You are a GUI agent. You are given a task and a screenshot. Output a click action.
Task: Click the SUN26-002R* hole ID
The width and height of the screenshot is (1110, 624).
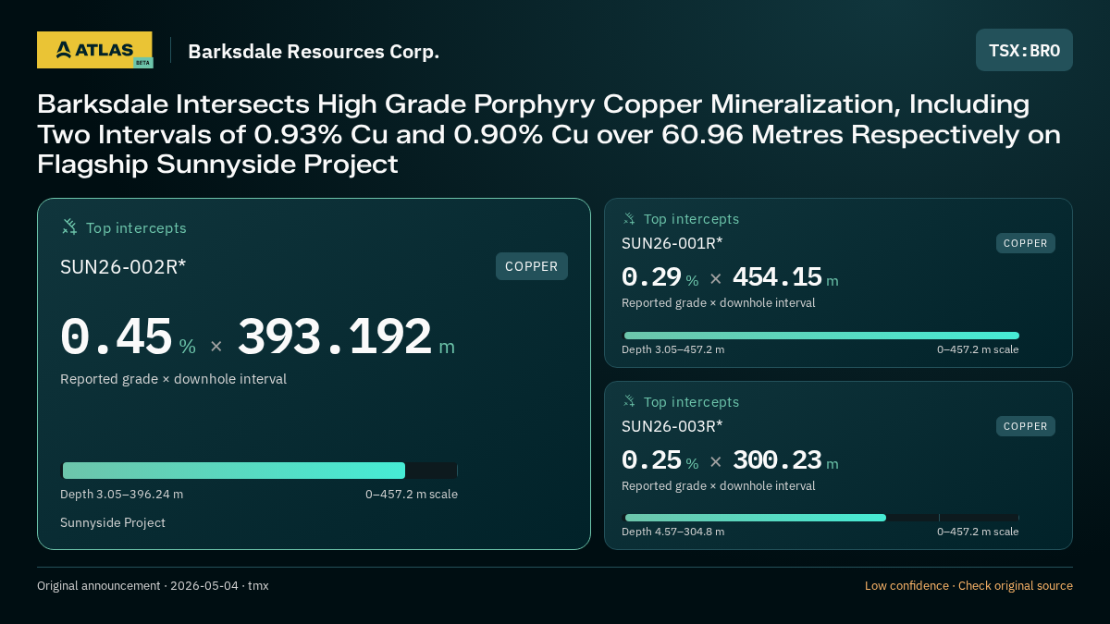click(x=123, y=267)
